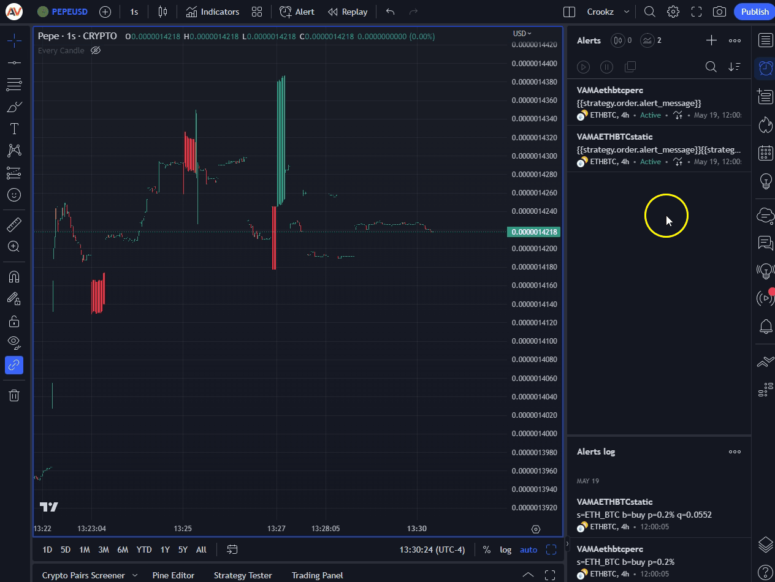Open the ideas lightbulb icon
The width and height of the screenshot is (775, 582).
[765, 181]
